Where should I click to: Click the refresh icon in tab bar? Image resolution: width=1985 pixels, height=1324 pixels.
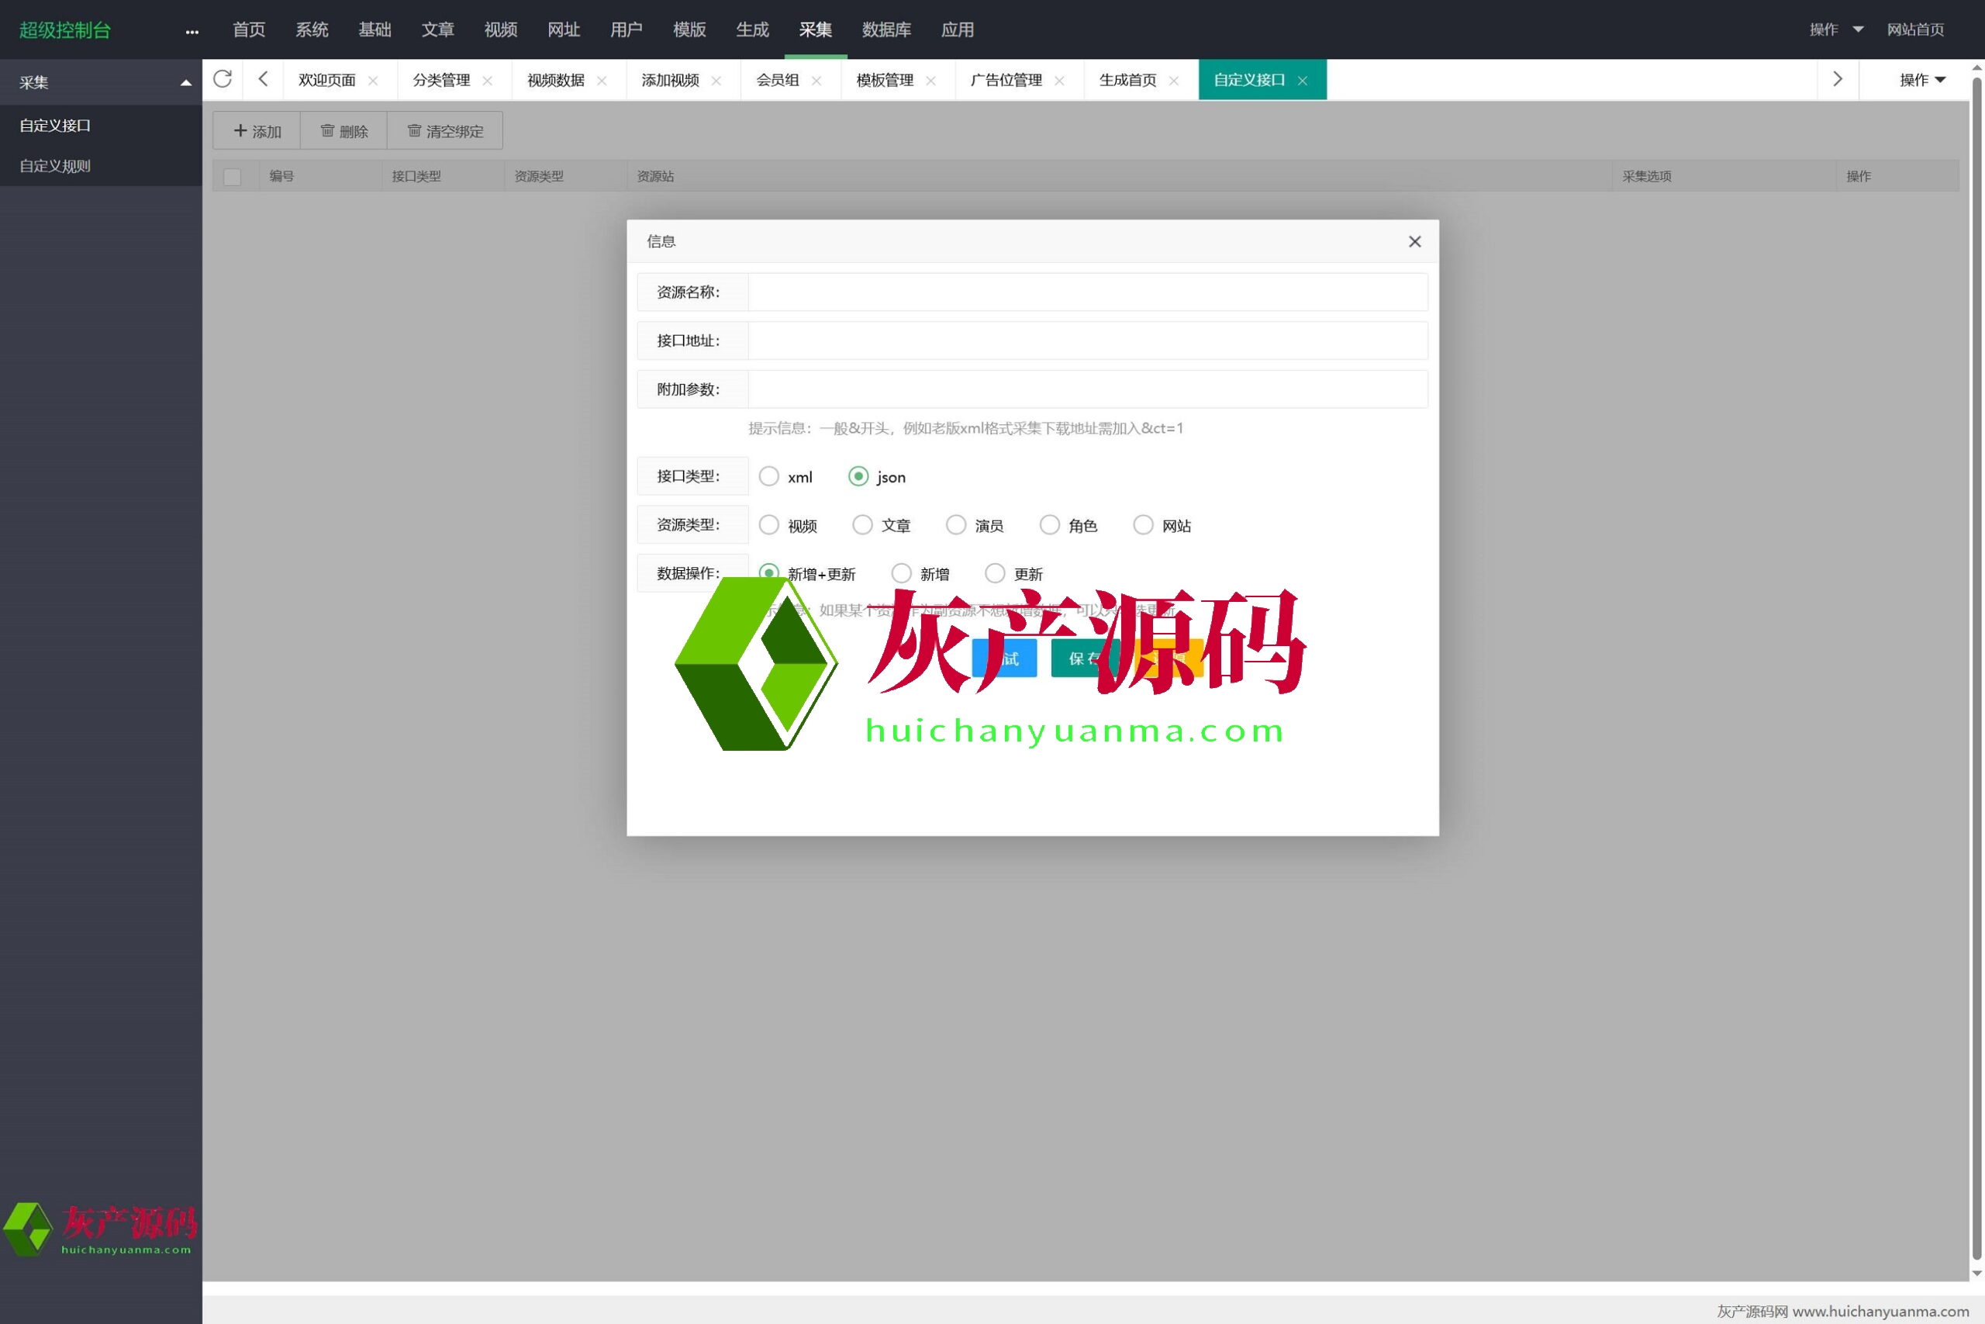[223, 79]
